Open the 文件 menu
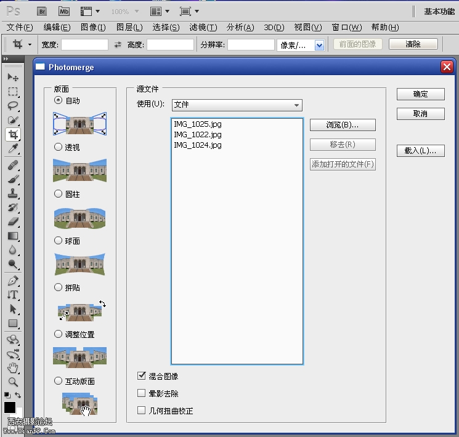Screen dimensions: 459x437 (x=20, y=28)
